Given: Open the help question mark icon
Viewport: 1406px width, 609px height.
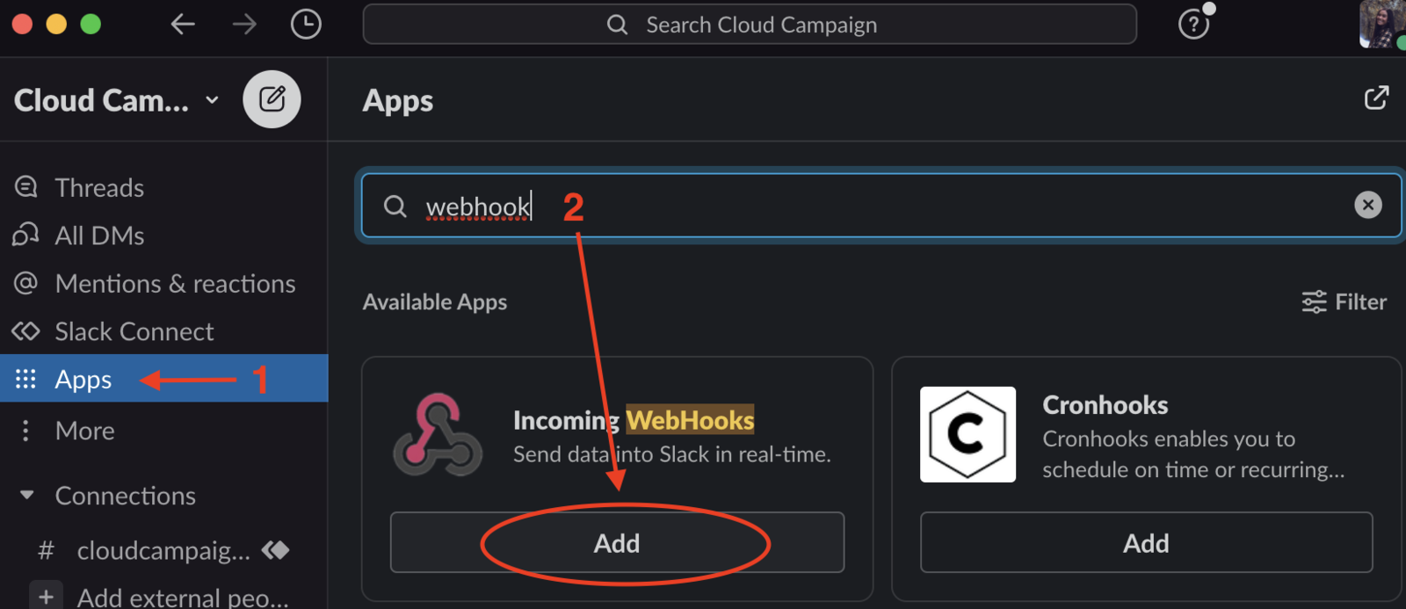Looking at the screenshot, I should tap(1192, 25).
